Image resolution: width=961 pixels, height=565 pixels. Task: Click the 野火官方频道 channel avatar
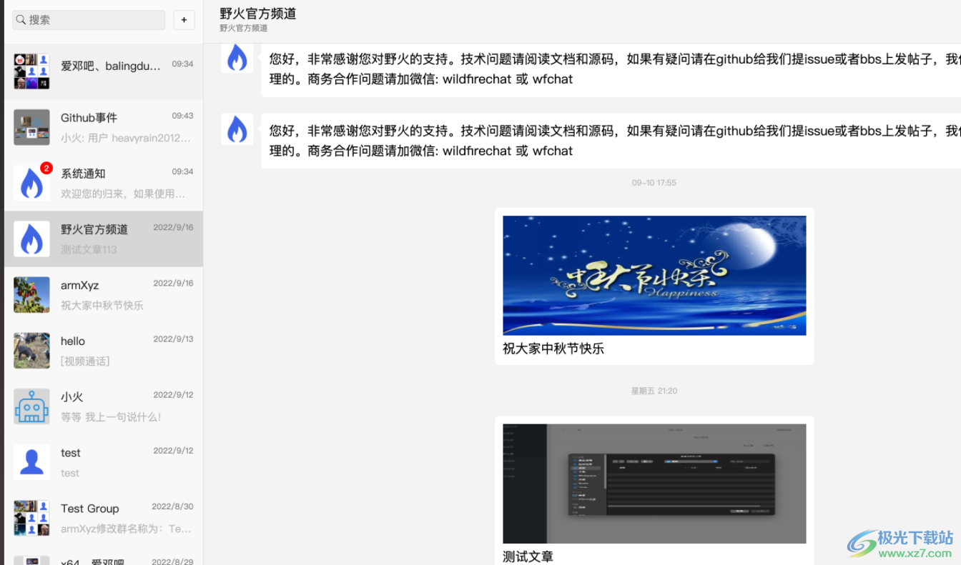[31, 239]
